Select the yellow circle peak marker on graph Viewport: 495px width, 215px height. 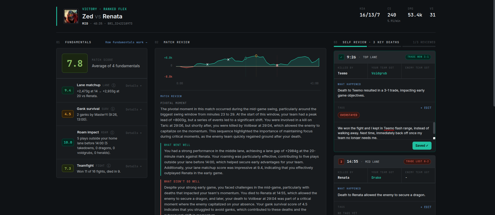(256, 56)
